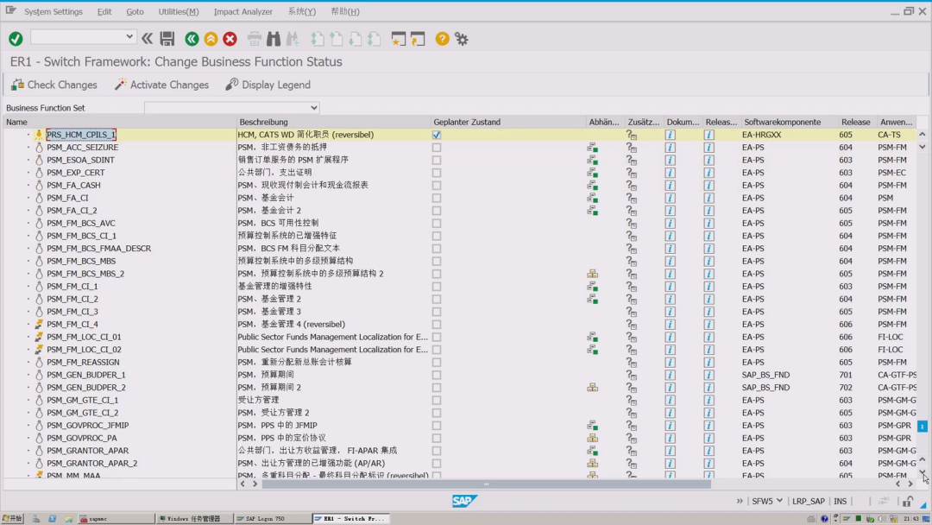
Task: Open the SFW5 status bar dropdown
Action: point(779,501)
